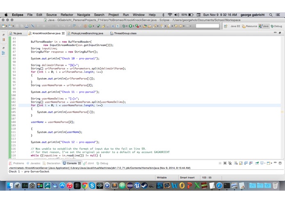Switch to the Debug perspective

tap(276, 26)
